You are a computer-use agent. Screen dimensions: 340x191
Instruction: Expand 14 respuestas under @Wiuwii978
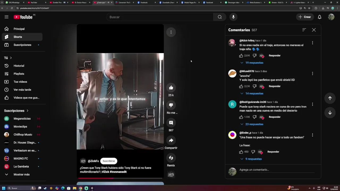click(252, 93)
